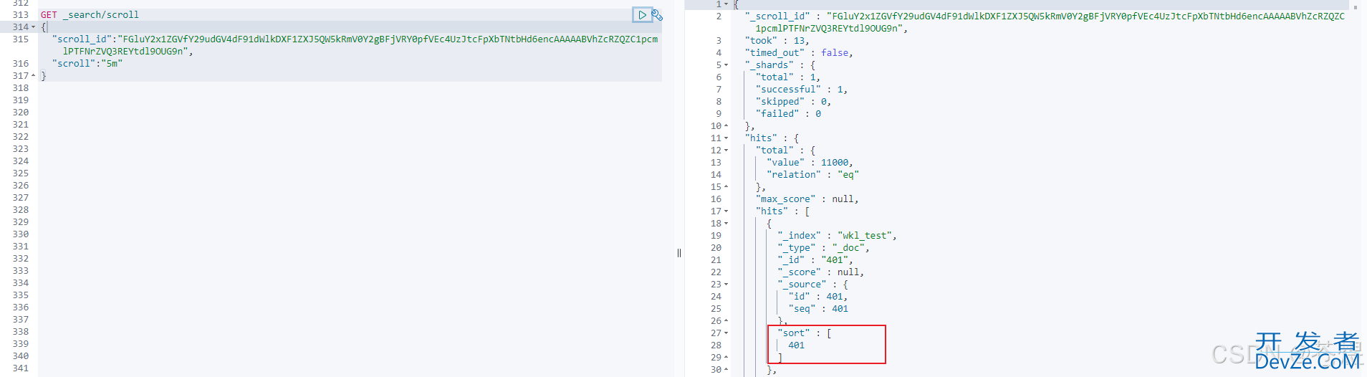Collapse the request body fold at line 314
Image resolution: width=1367 pixels, height=377 pixels.
(33, 27)
